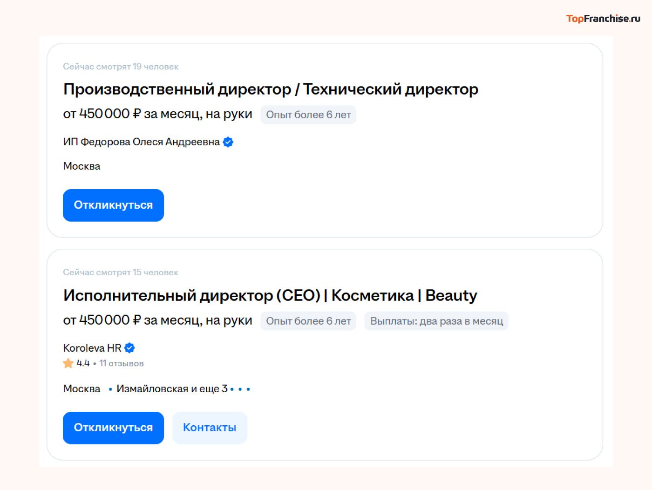Click Москва location on the CEO vacancy
Image resolution: width=652 pixels, height=490 pixels.
pos(81,388)
